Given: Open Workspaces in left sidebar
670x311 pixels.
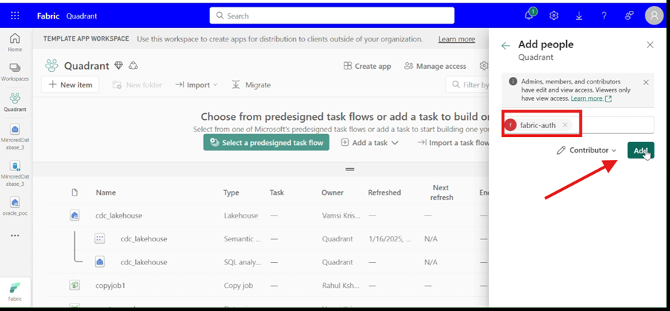Looking at the screenshot, I should click(15, 72).
